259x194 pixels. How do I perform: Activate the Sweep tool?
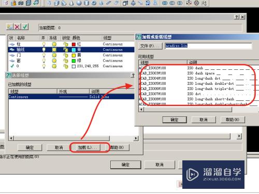tap(140, 3)
